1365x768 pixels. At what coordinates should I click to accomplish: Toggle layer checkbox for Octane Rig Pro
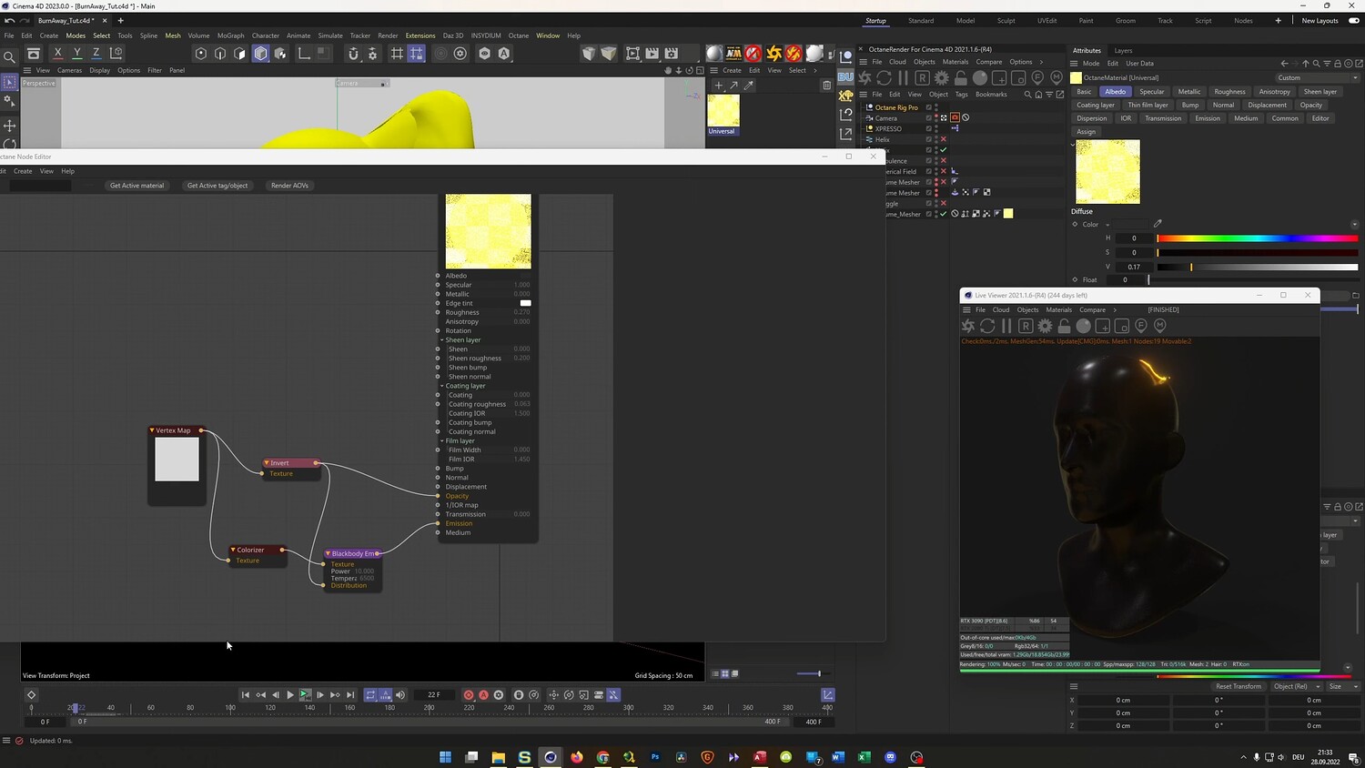pos(929,107)
